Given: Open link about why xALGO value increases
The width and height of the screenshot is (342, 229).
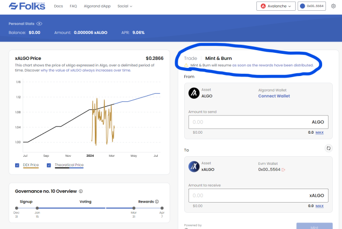Looking at the screenshot, I should (x=86, y=70).
